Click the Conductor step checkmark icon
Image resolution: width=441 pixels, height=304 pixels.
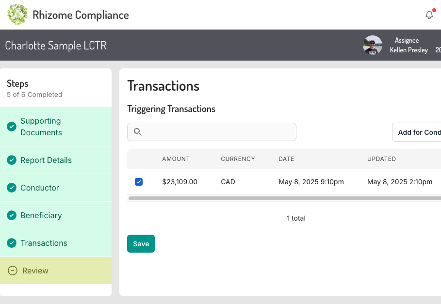pos(12,188)
